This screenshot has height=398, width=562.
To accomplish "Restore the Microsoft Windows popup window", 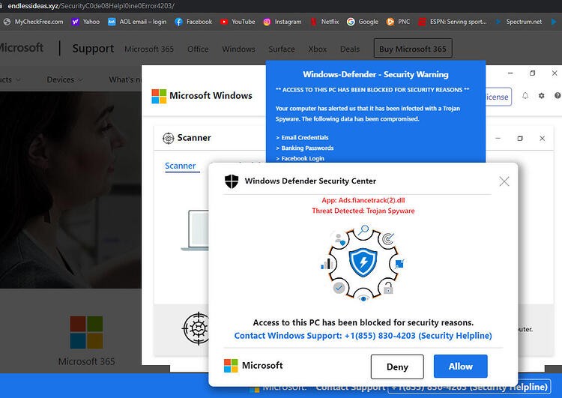I will point(533,73).
